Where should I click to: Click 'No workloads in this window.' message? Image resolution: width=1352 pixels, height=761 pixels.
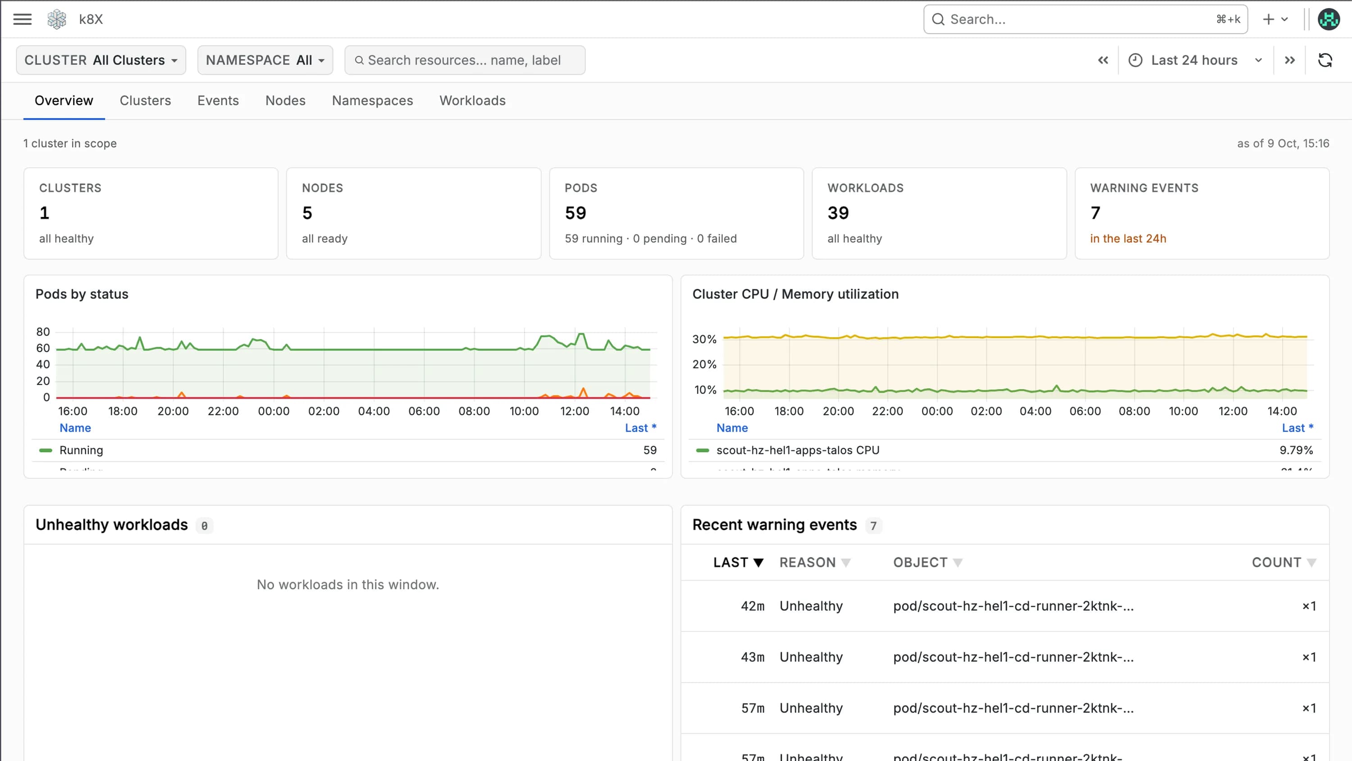pos(348,585)
